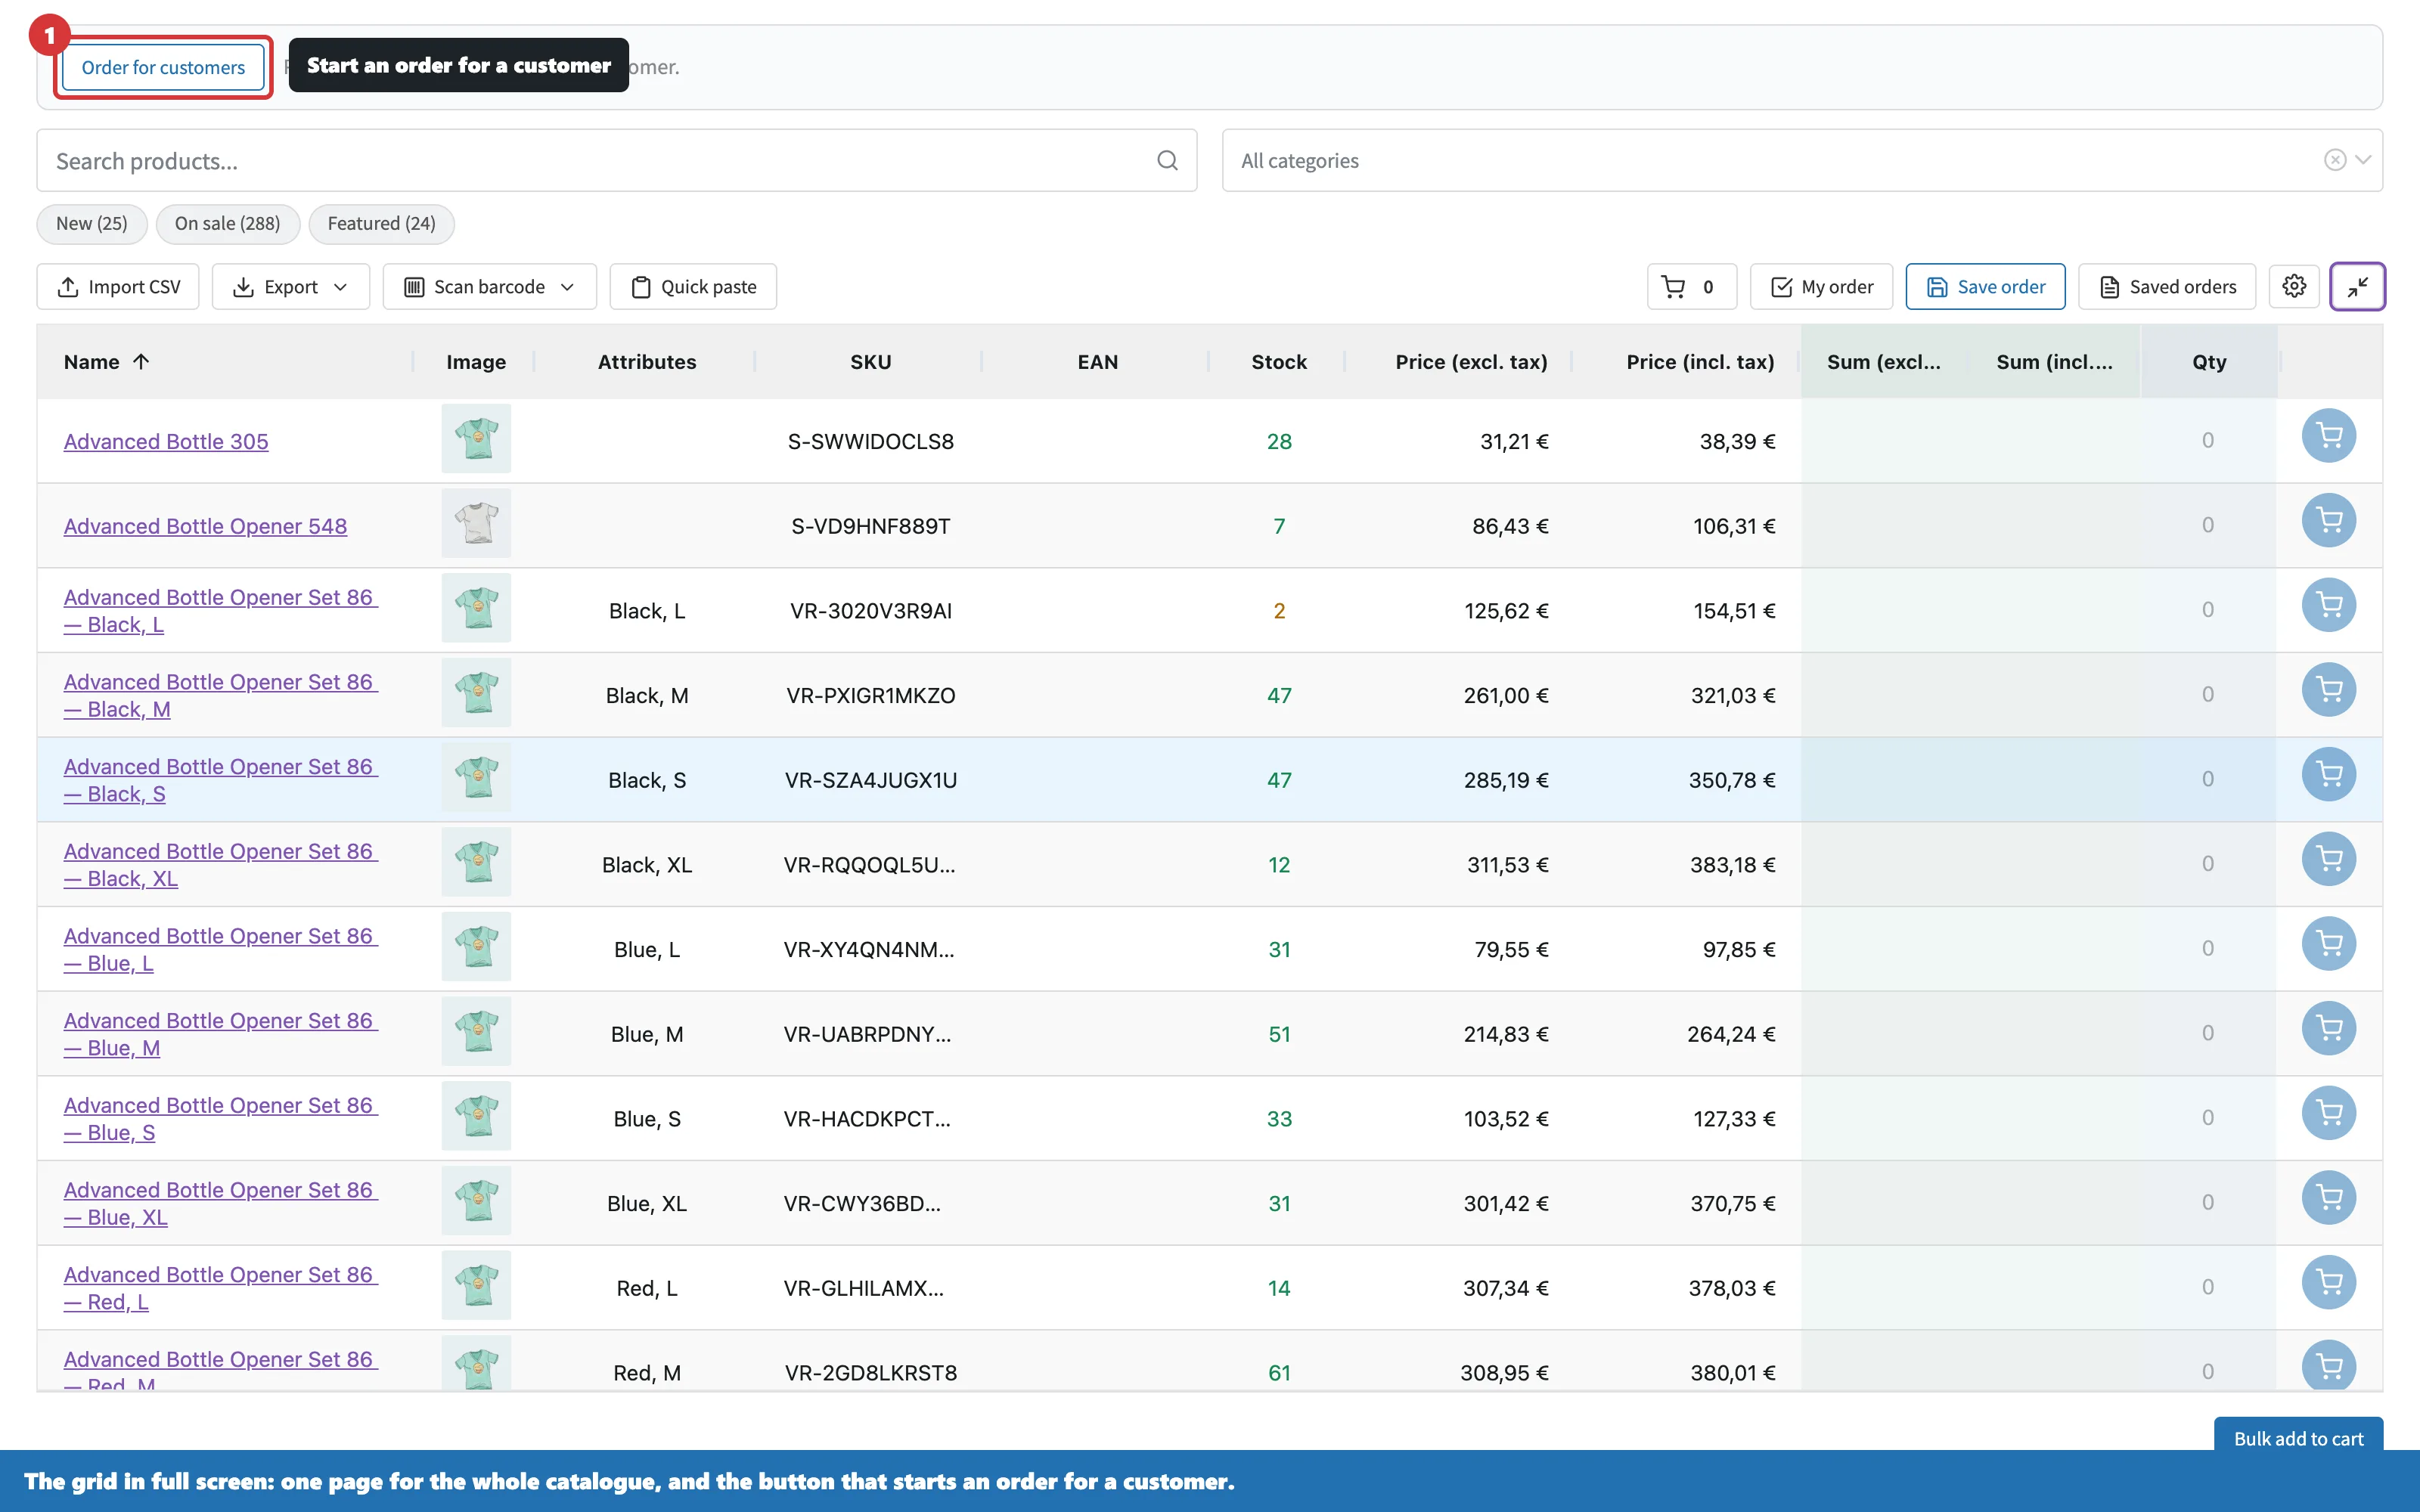The height and width of the screenshot is (1512, 2420).
Task: Open the Export dropdown
Action: pyautogui.click(x=290, y=287)
